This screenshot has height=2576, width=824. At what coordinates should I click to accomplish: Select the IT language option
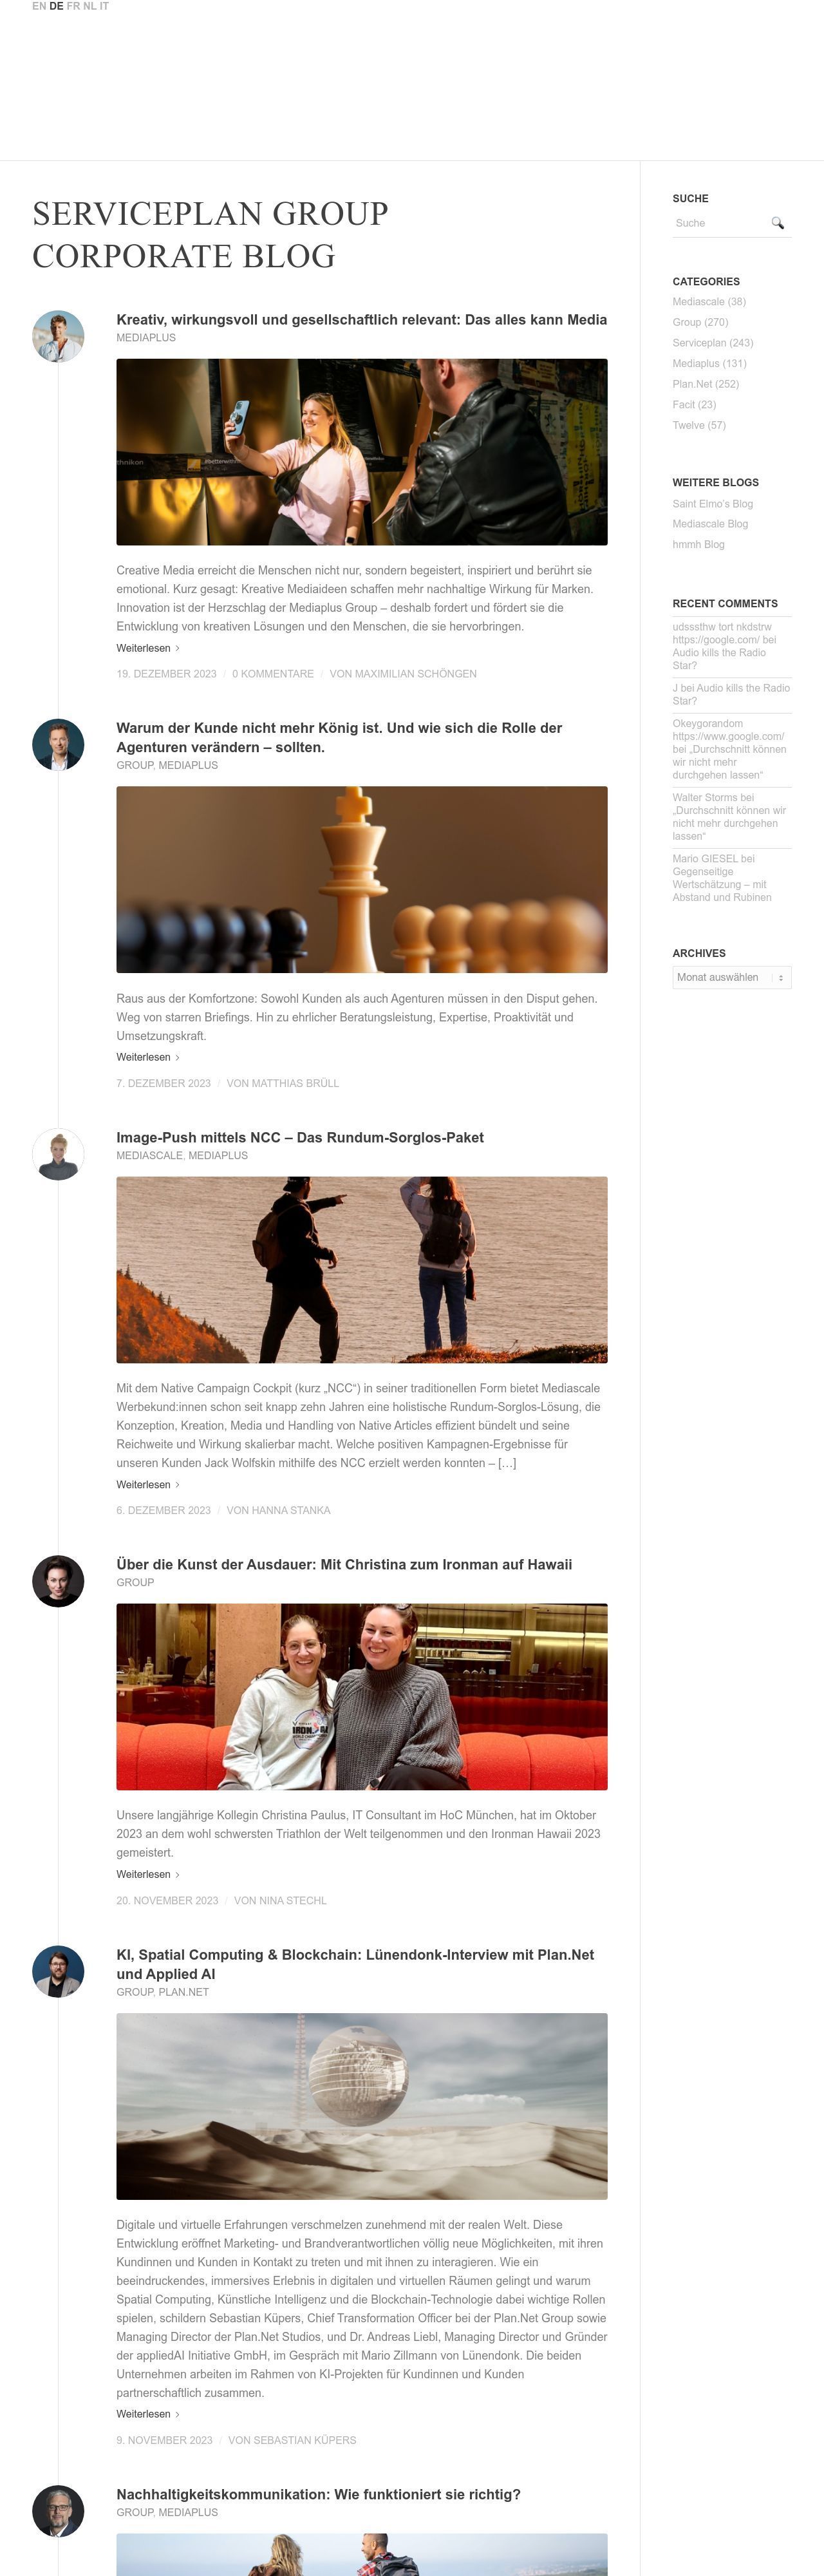click(104, 6)
